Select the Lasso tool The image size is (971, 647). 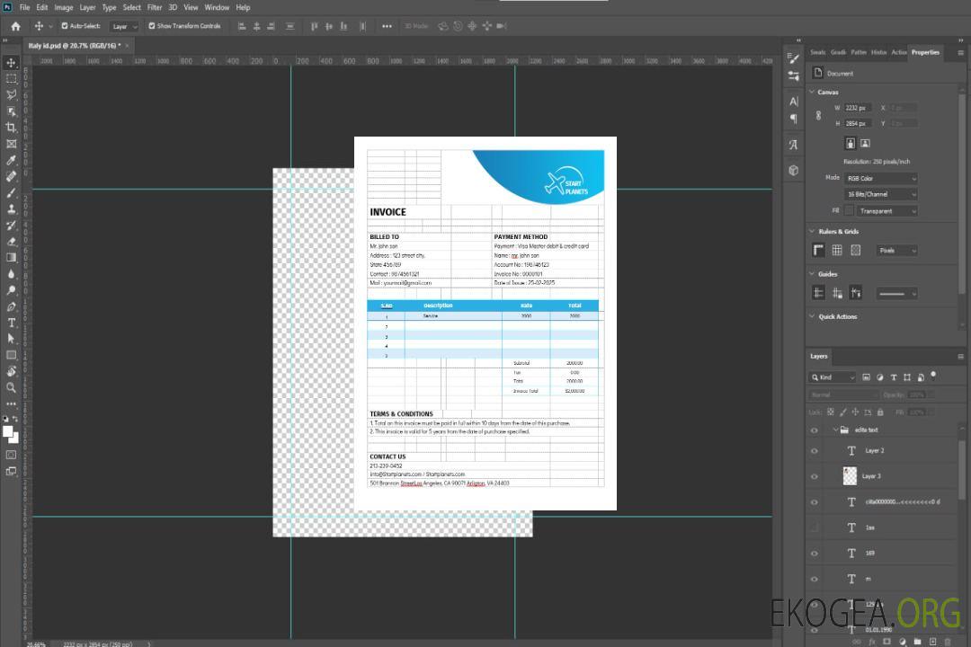pos(12,94)
